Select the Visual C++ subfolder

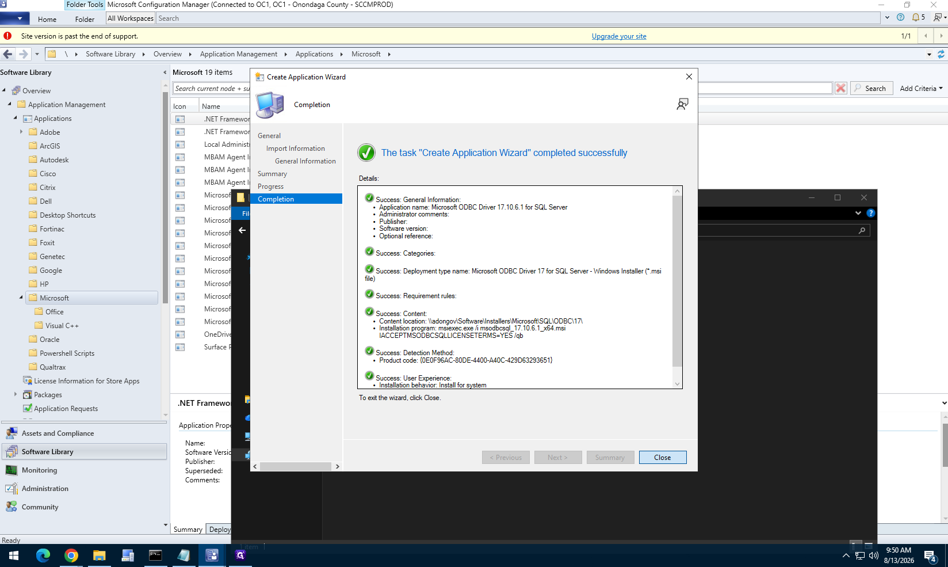coord(62,326)
